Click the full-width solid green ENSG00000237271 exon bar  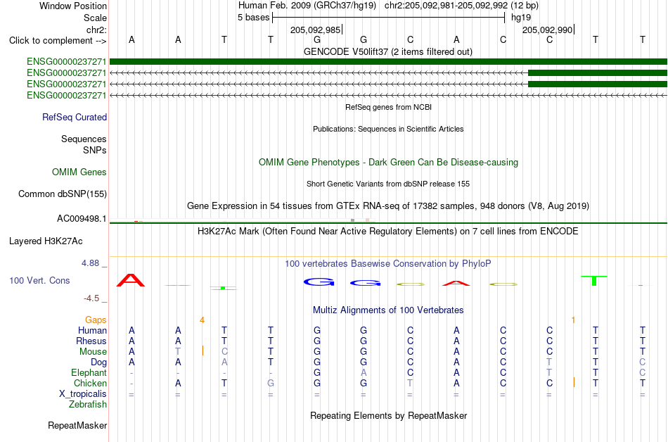pyautogui.click(x=388, y=61)
